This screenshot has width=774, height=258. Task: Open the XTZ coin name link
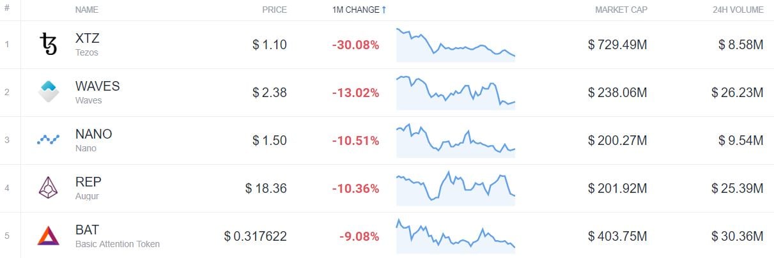(x=88, y=38)
